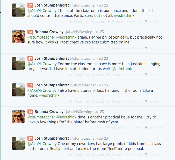
Task: Show More actions for the "off the plate" tweet
Action: pyautogui.click(x=135, y=128)
